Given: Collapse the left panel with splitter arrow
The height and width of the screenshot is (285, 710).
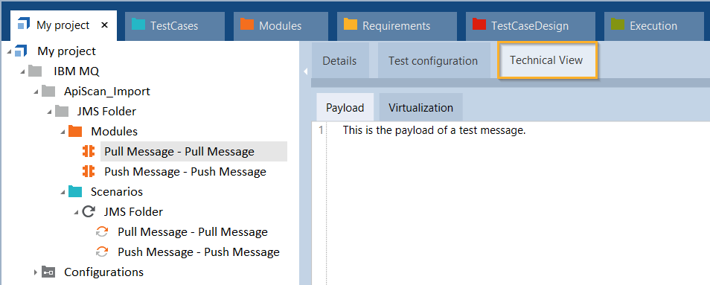Looking at the screenshot, I should (305, 71).
